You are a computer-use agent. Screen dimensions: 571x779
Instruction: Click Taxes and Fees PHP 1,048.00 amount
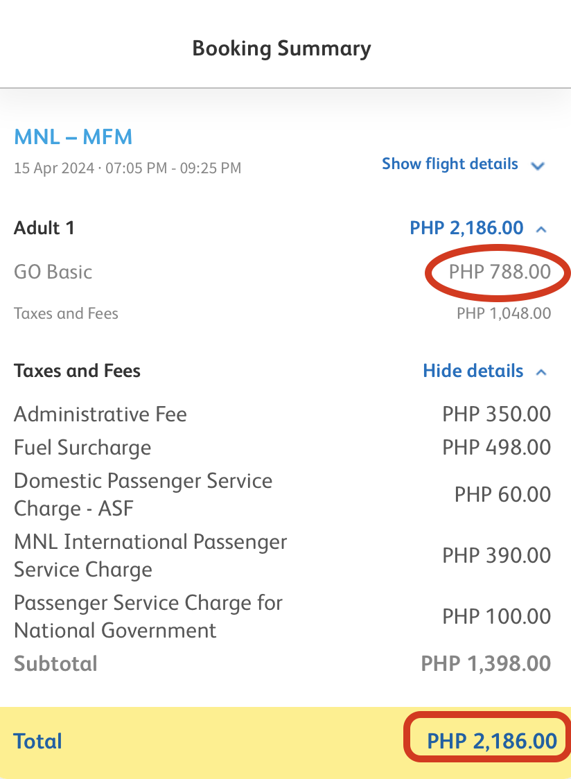tap(504, 313)
